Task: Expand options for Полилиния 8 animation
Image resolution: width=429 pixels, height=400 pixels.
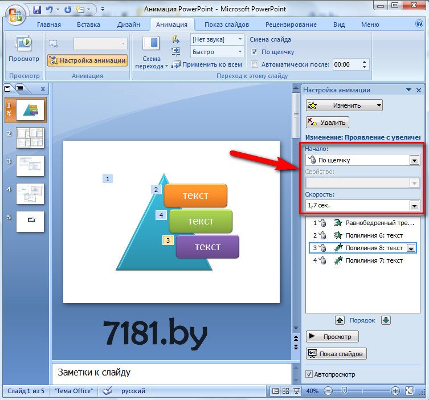Action: 411,248
